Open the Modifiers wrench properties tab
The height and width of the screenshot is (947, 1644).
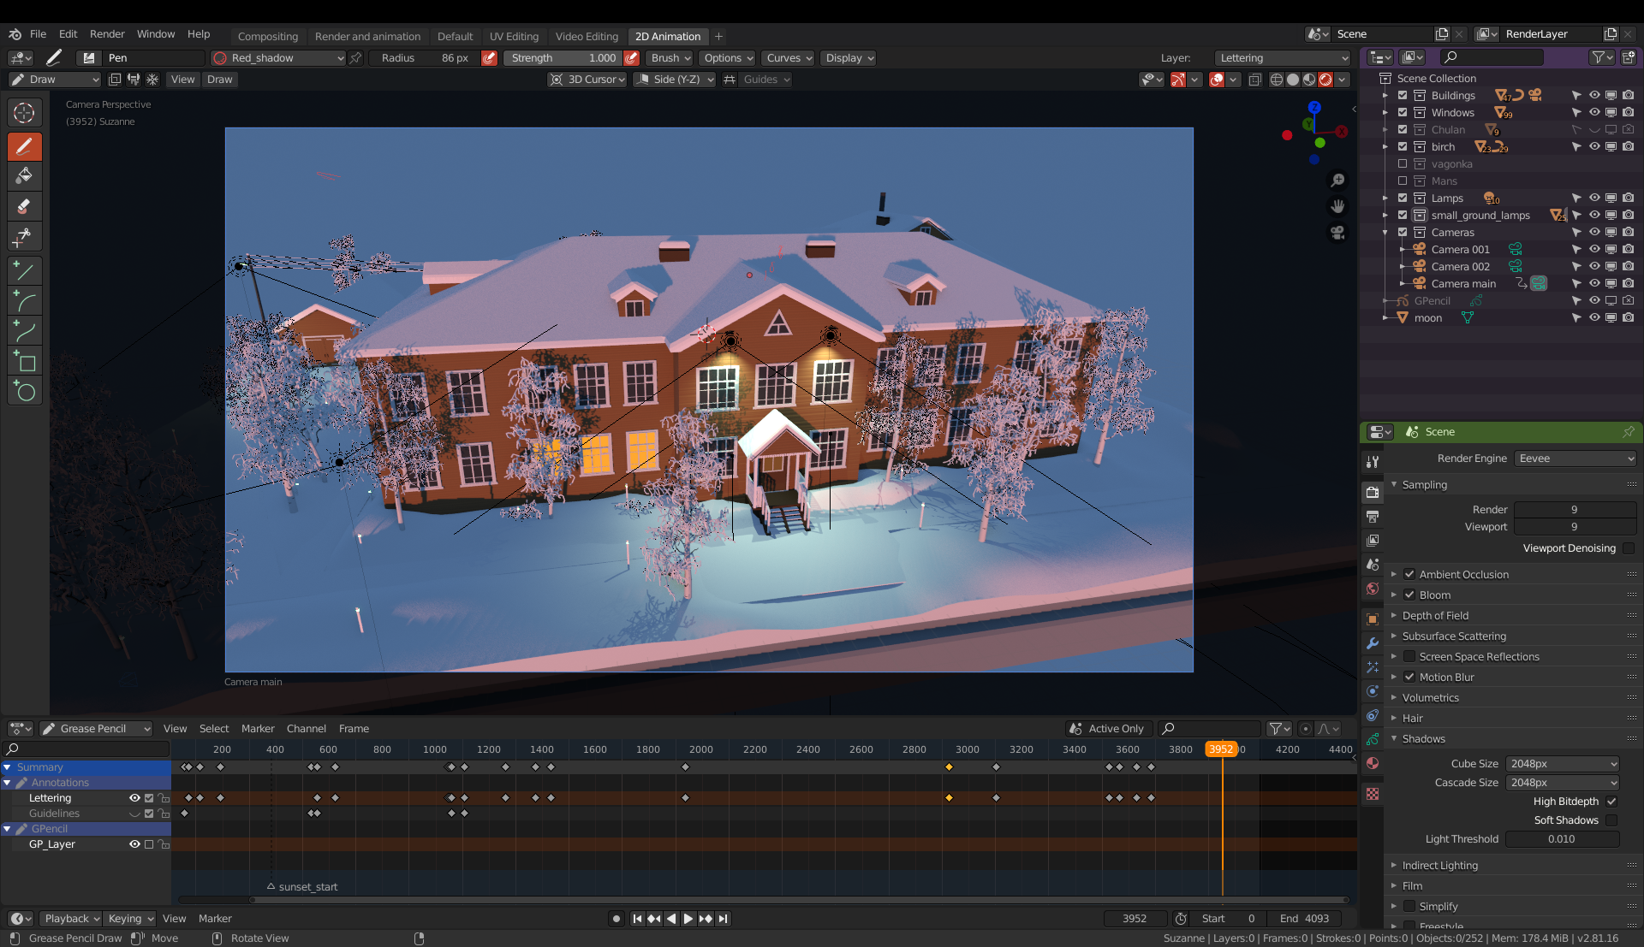[1373, 643]
